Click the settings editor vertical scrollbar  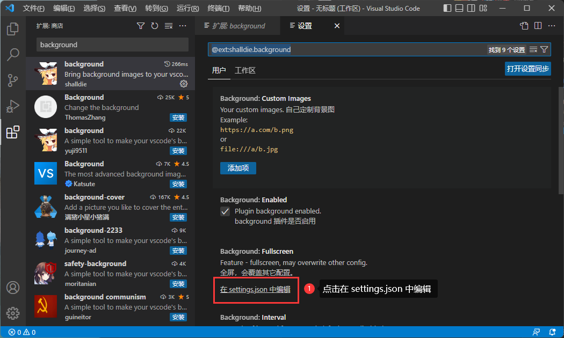(x=561, y=140)
